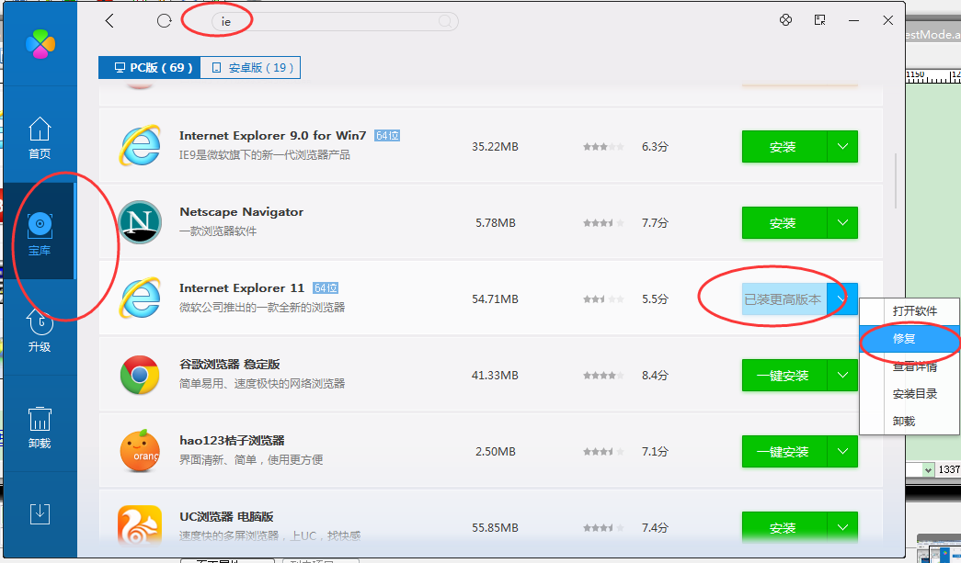Viewport: 961px width, 563px height.
Task: Click the search magnifier icon
Action: coord(444,21)
